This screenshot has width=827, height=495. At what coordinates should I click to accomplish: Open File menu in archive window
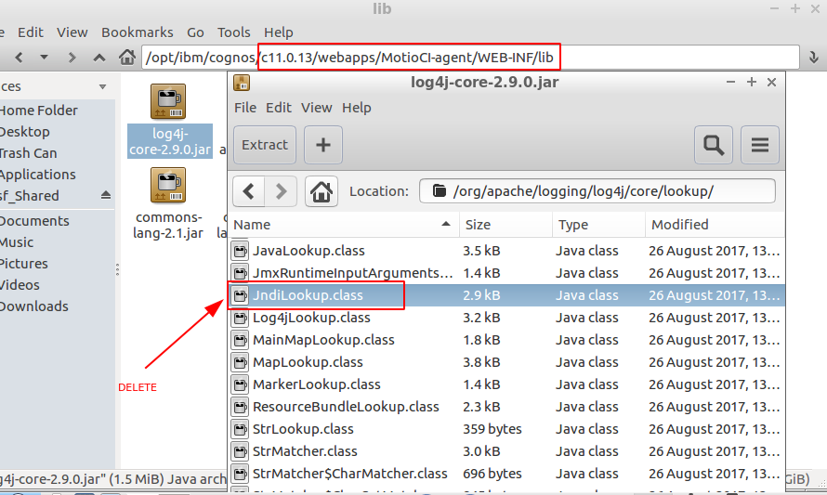tap(245, 108)
